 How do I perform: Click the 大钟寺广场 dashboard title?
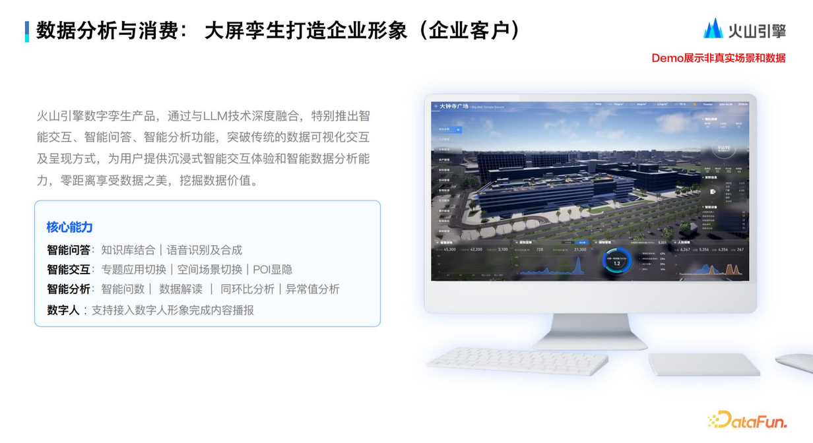(454, 106)
